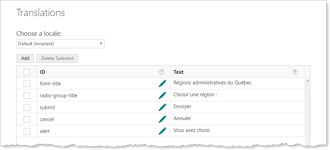The width and height of the screenshot is (330, 150).
Task: Check the radio-group-title row checkbox
Action: coord(27,96)
